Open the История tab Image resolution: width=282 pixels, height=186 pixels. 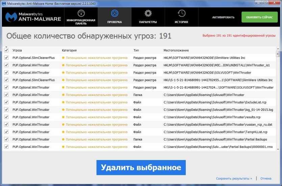tap(181, 17)
